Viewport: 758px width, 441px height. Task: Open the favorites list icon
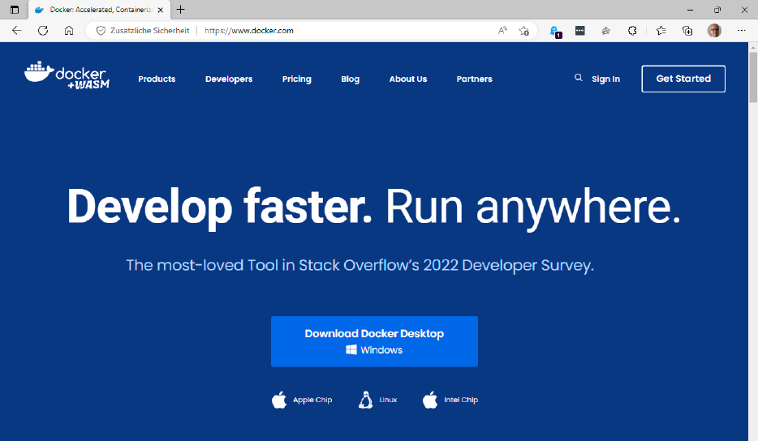tap(661, 31)
